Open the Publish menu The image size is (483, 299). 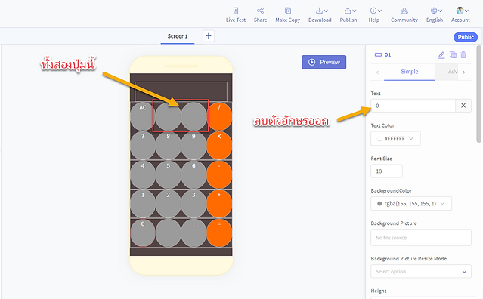(348, 15)
